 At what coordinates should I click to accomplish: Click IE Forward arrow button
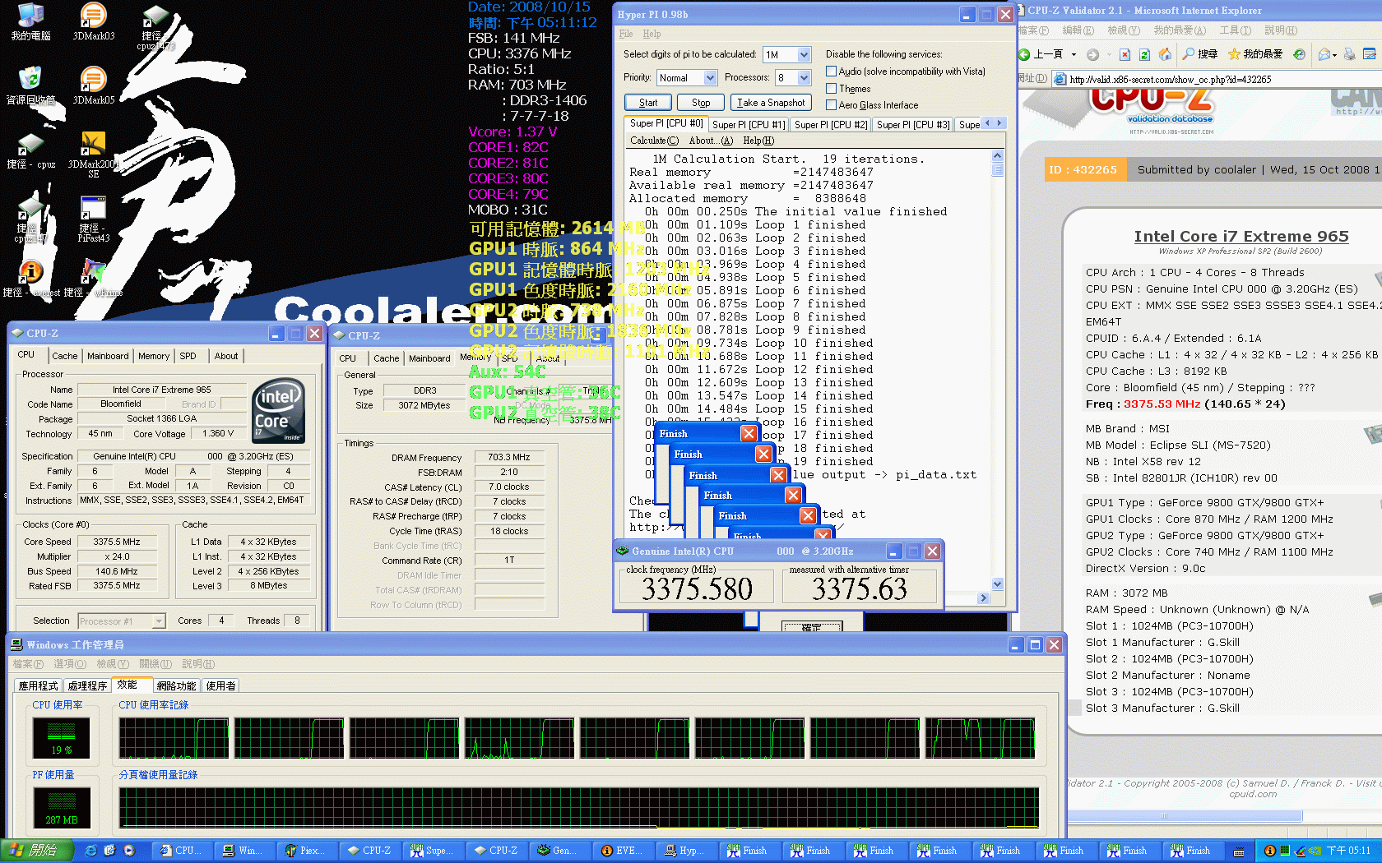[1092, 54]
